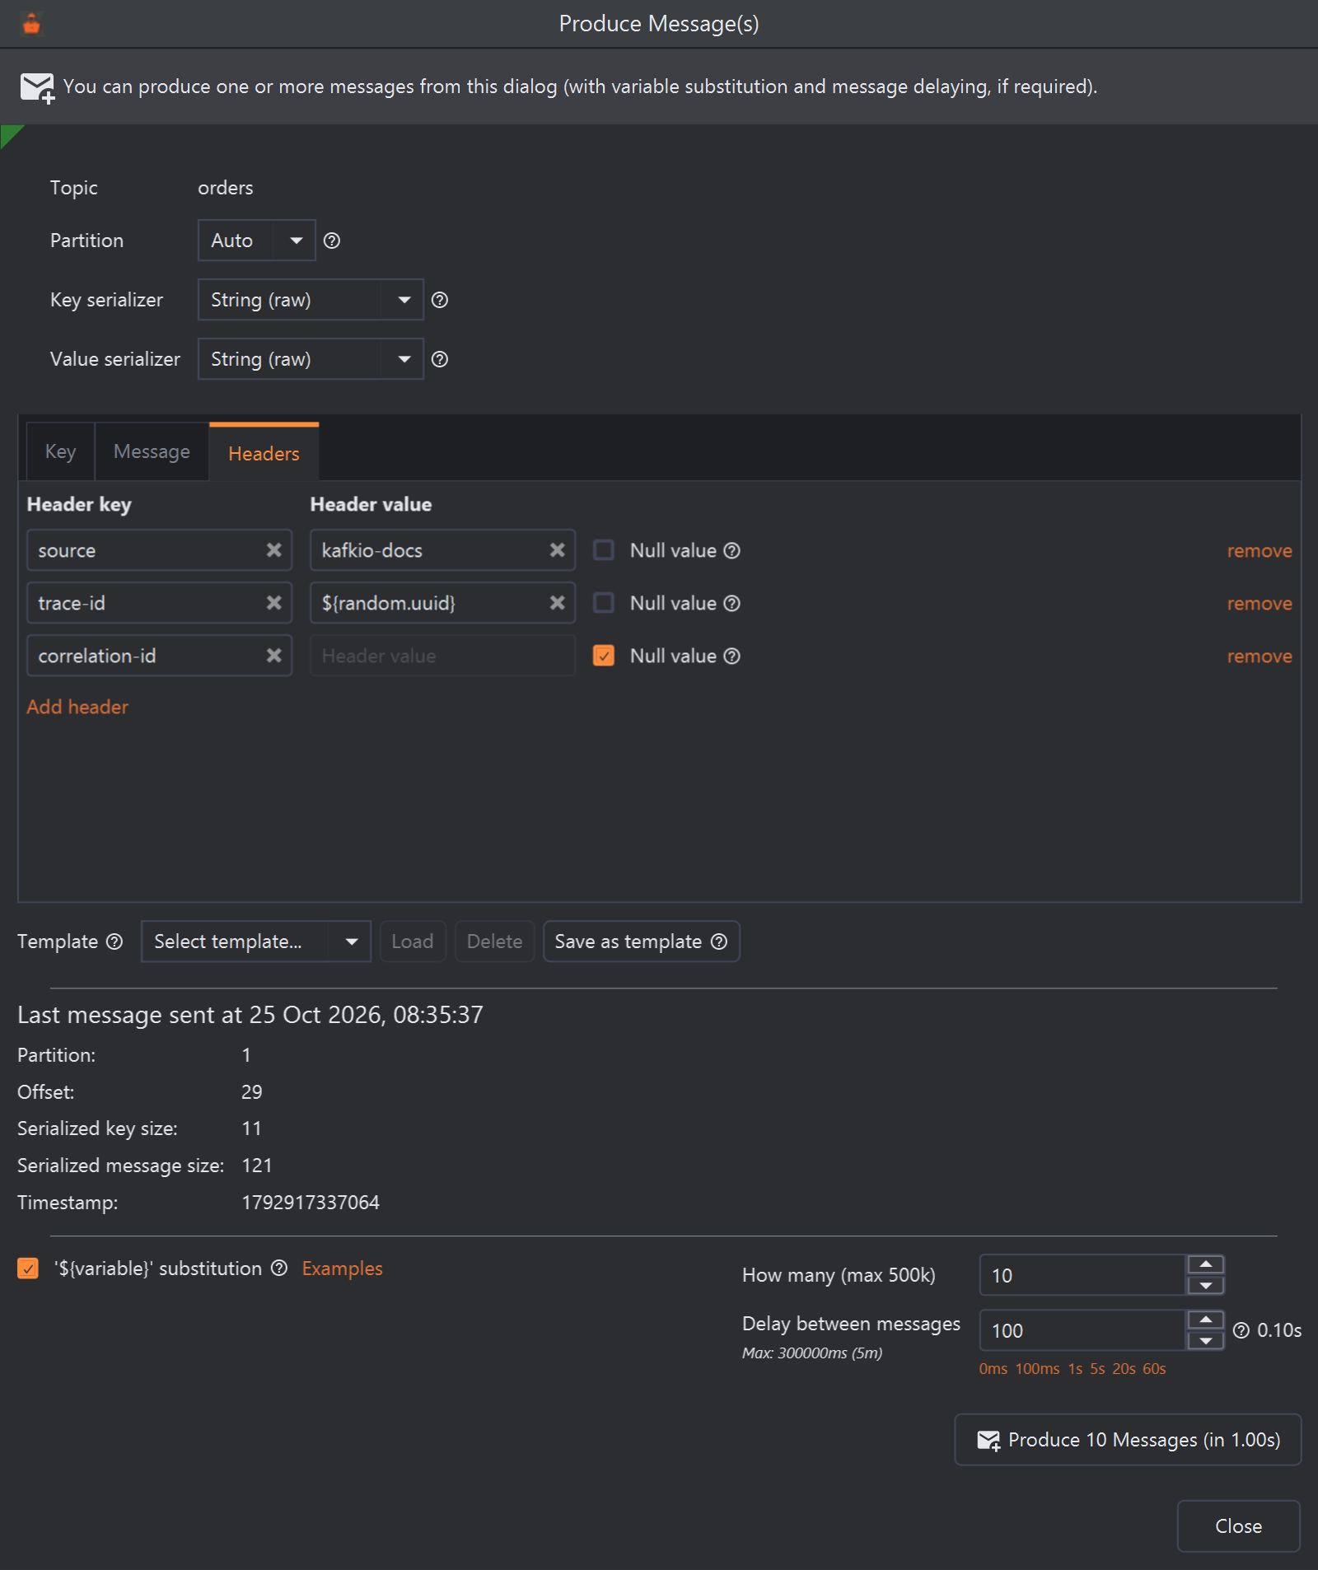Increase the Delay between messages value

click(1206, 1320)
